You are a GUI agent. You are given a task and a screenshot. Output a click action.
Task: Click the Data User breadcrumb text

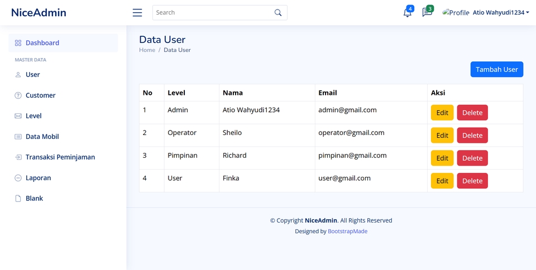pyautogui.click(x=177, y=50)
